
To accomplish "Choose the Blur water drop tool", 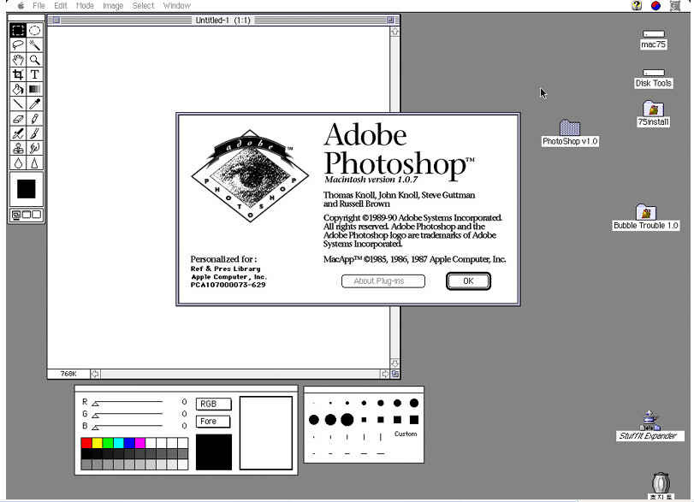I will coord(18,163).
